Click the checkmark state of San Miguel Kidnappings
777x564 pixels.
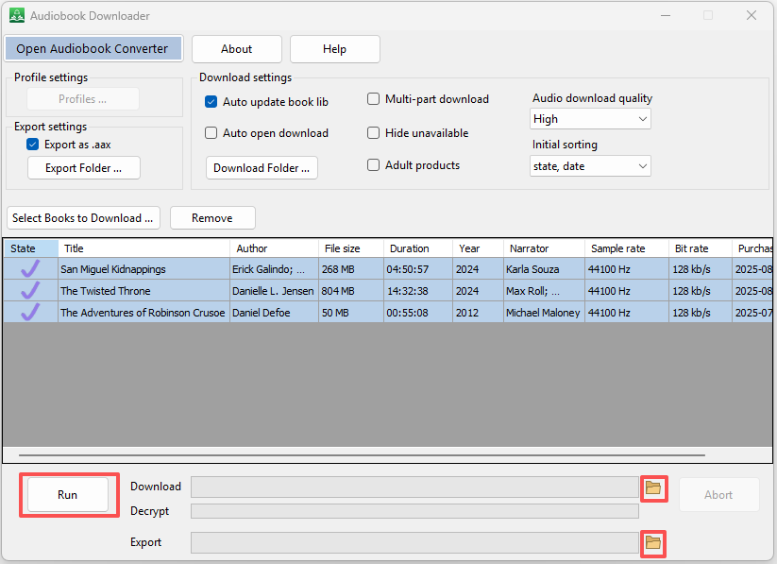(30, 269)
